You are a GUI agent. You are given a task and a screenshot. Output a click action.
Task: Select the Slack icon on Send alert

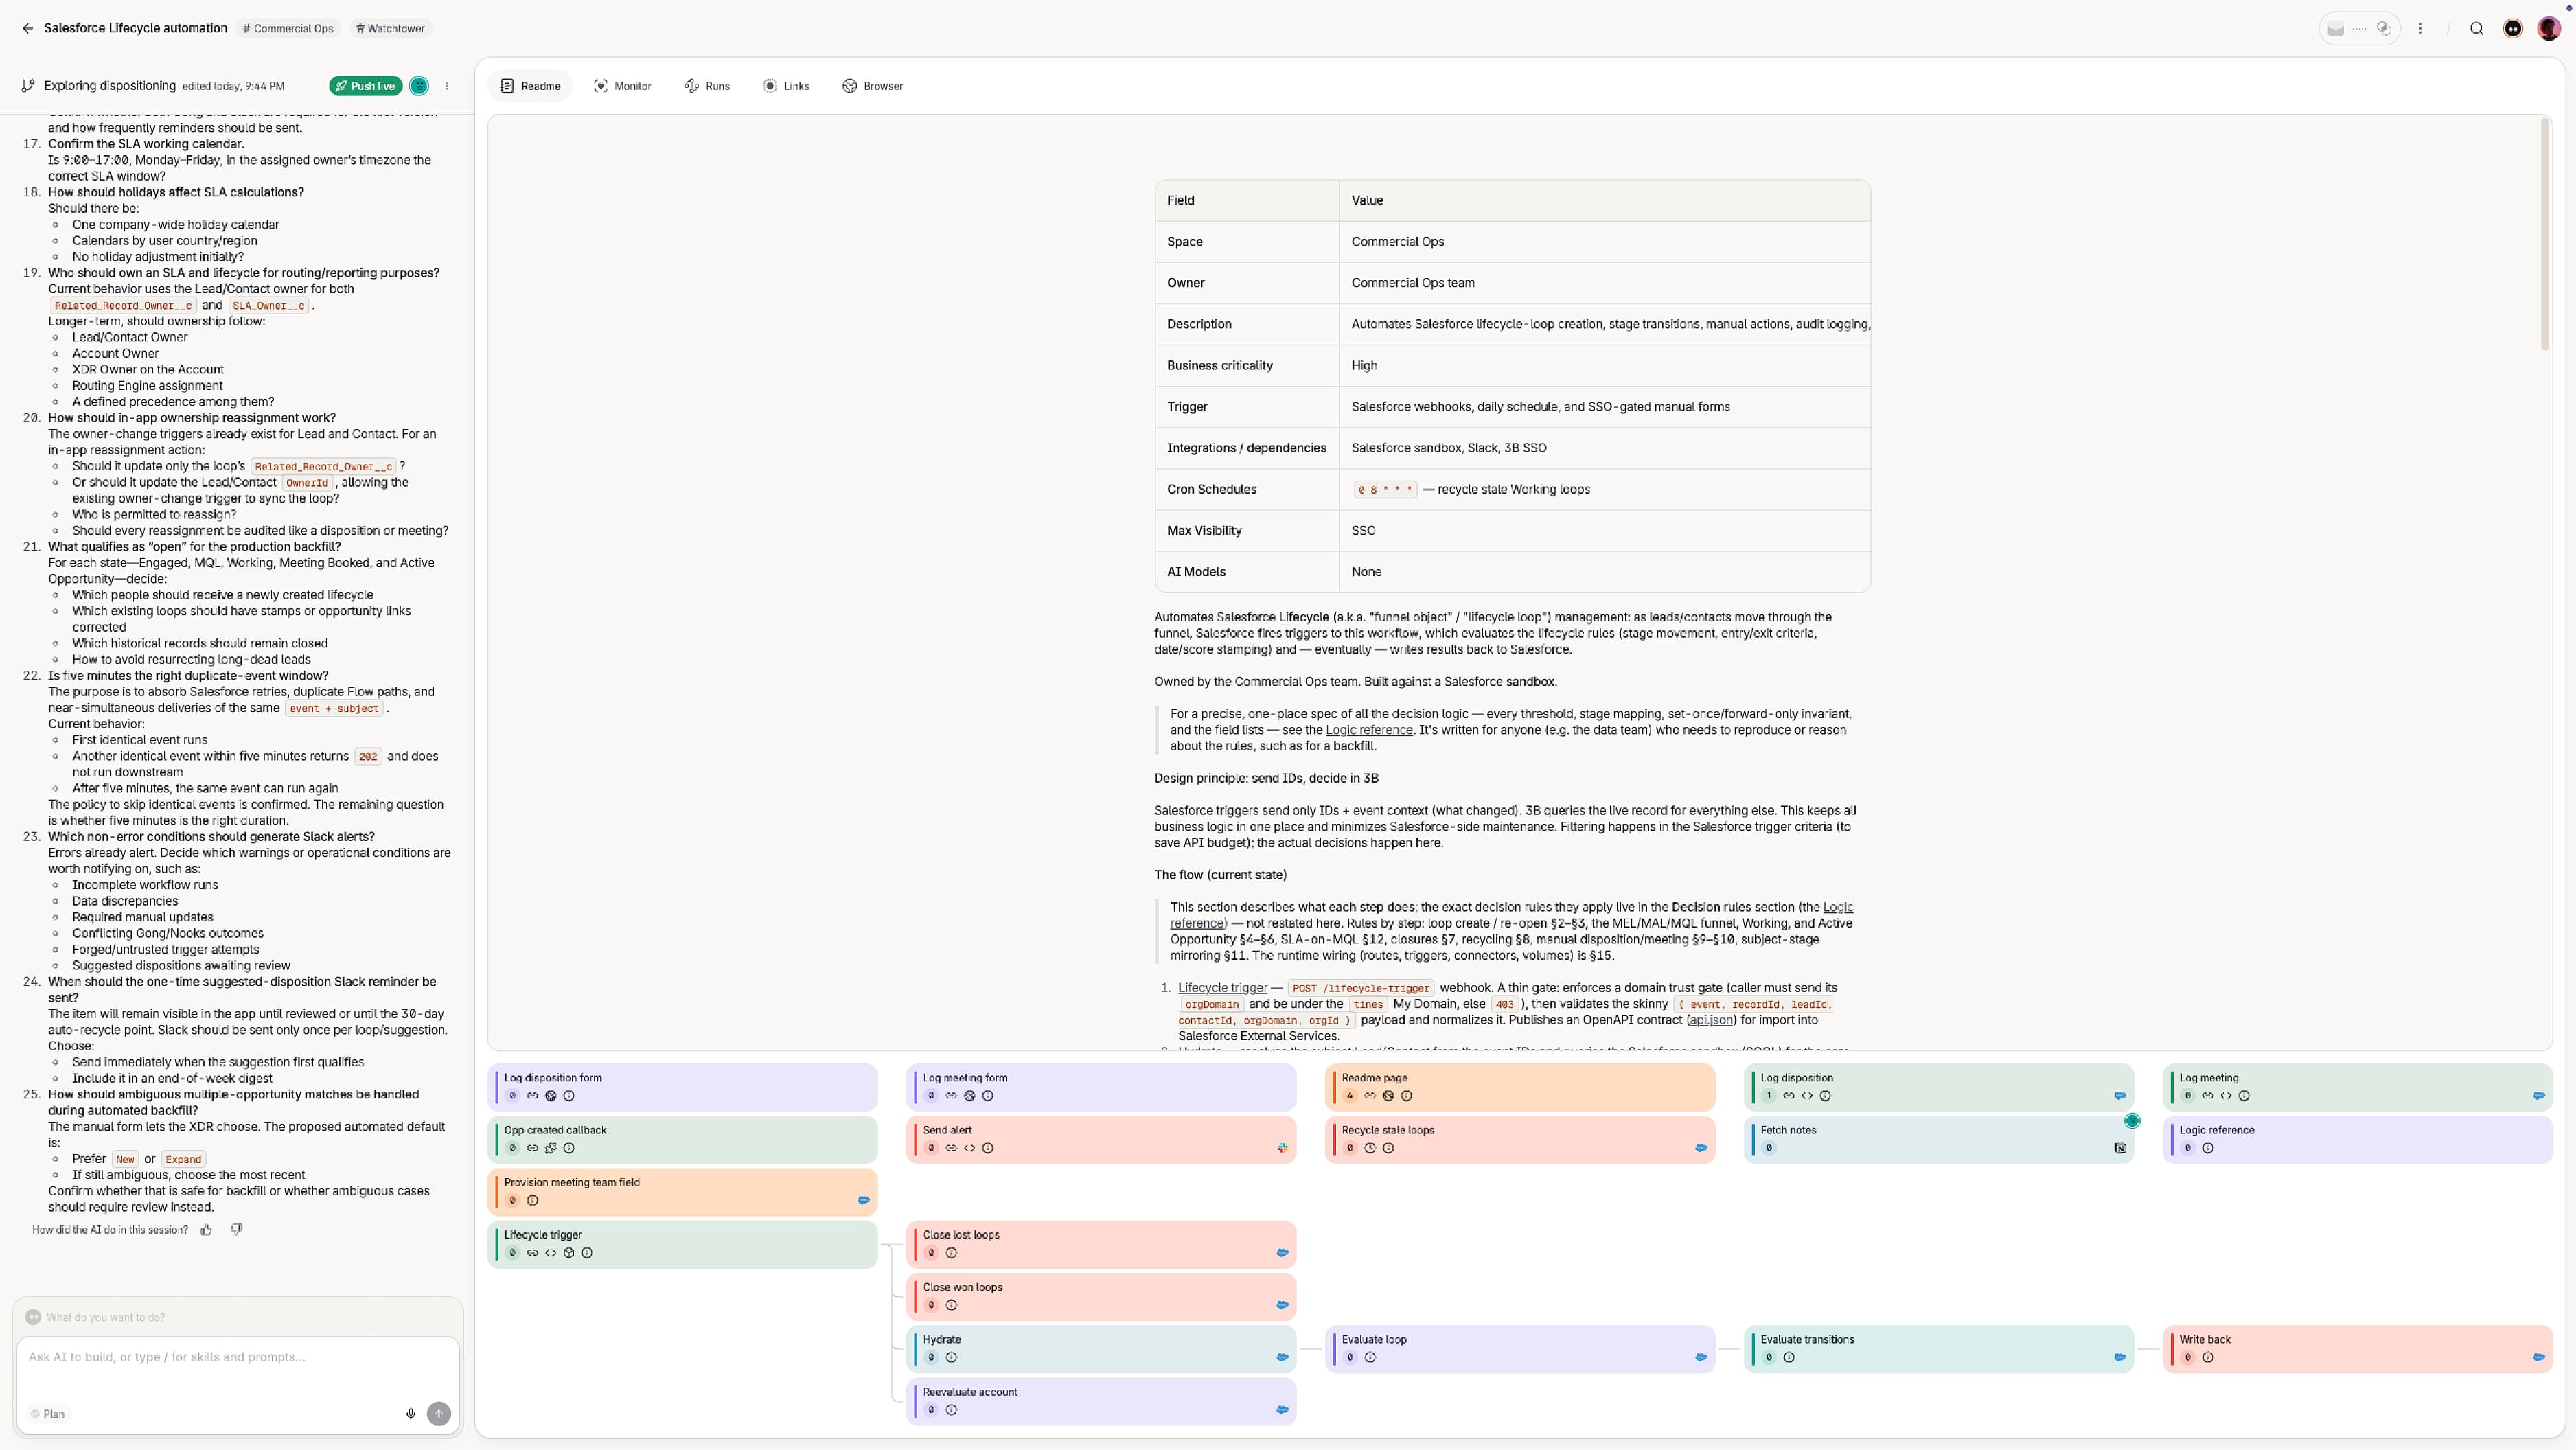click(1282, 1148)
